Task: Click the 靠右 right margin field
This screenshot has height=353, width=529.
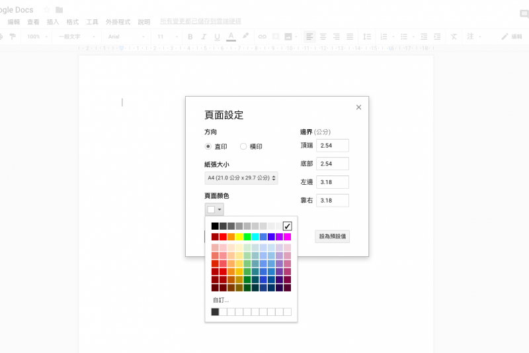Action: coord(333,200)
